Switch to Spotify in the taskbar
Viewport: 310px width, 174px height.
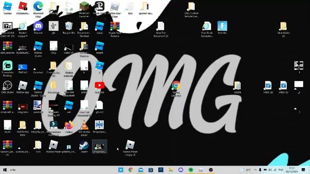pos(191,170)
